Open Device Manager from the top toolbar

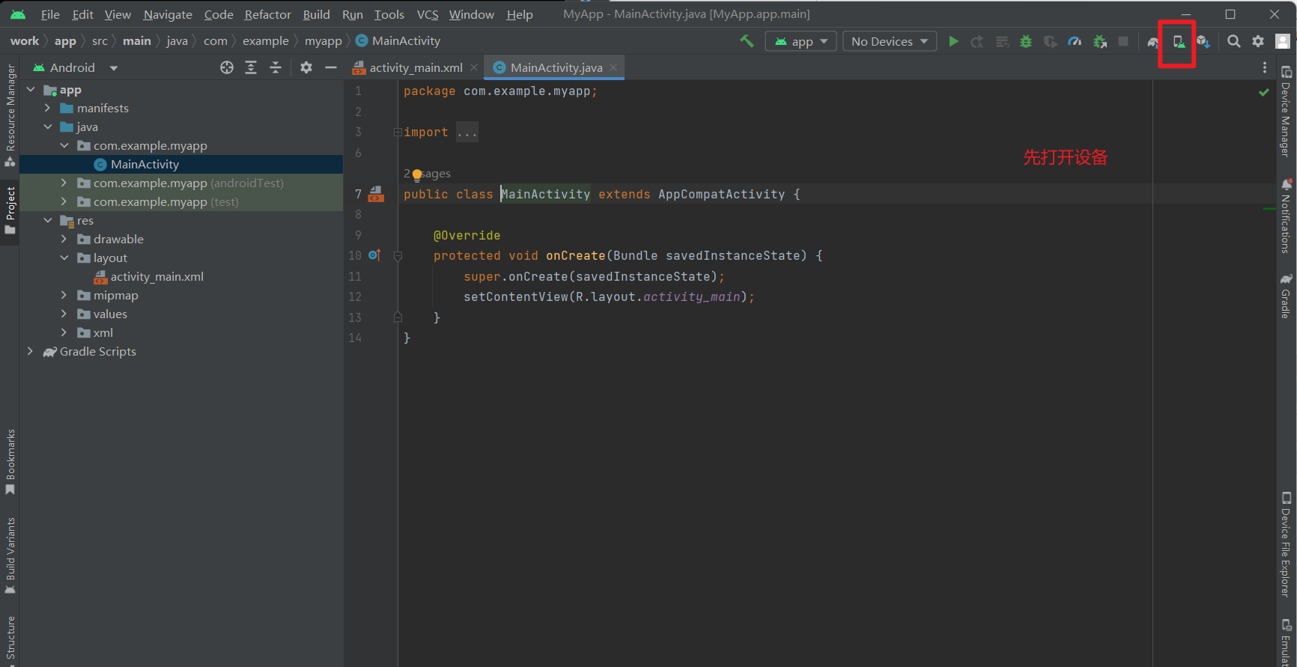coord(1178,42)
